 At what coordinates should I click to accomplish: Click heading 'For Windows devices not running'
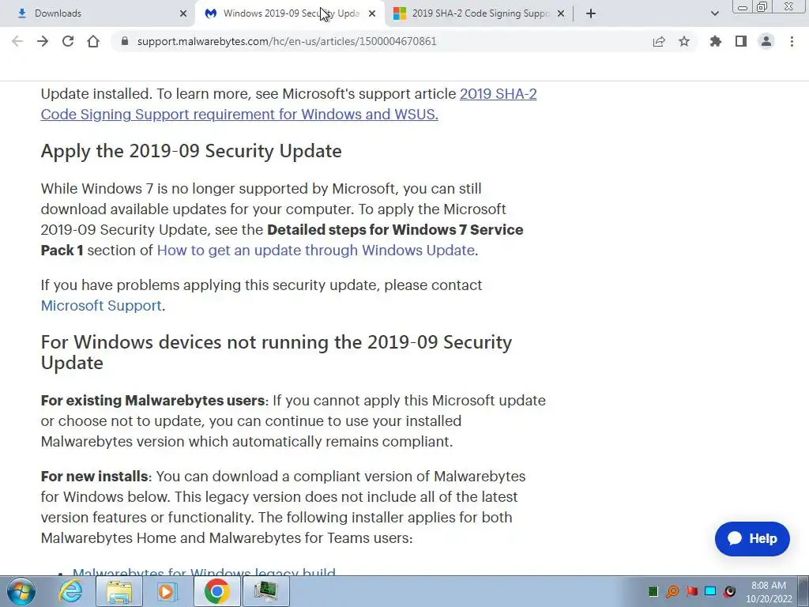277,353
